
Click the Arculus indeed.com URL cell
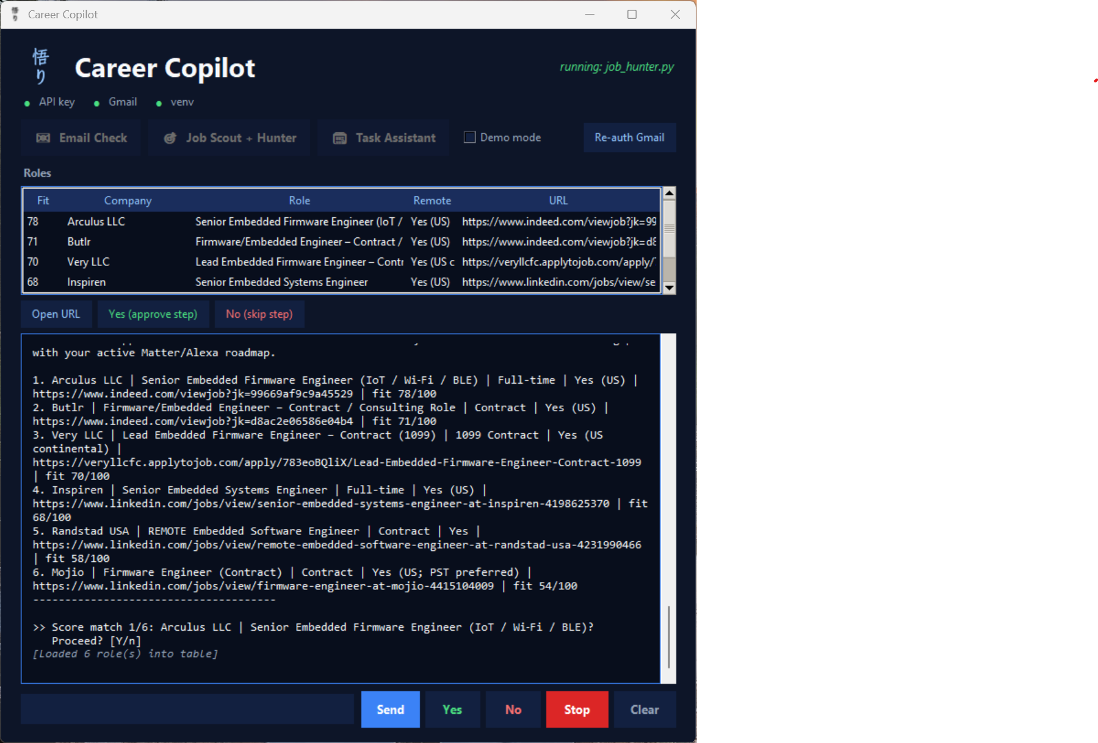[x=559, y=221]
